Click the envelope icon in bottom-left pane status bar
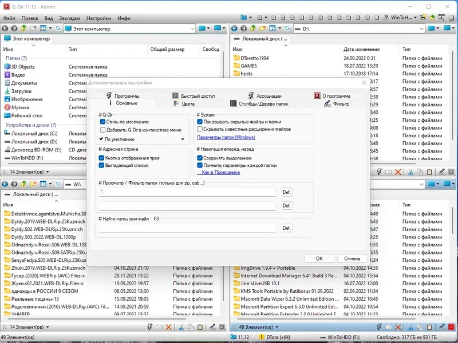458x343 pixels. pos(159,327)
